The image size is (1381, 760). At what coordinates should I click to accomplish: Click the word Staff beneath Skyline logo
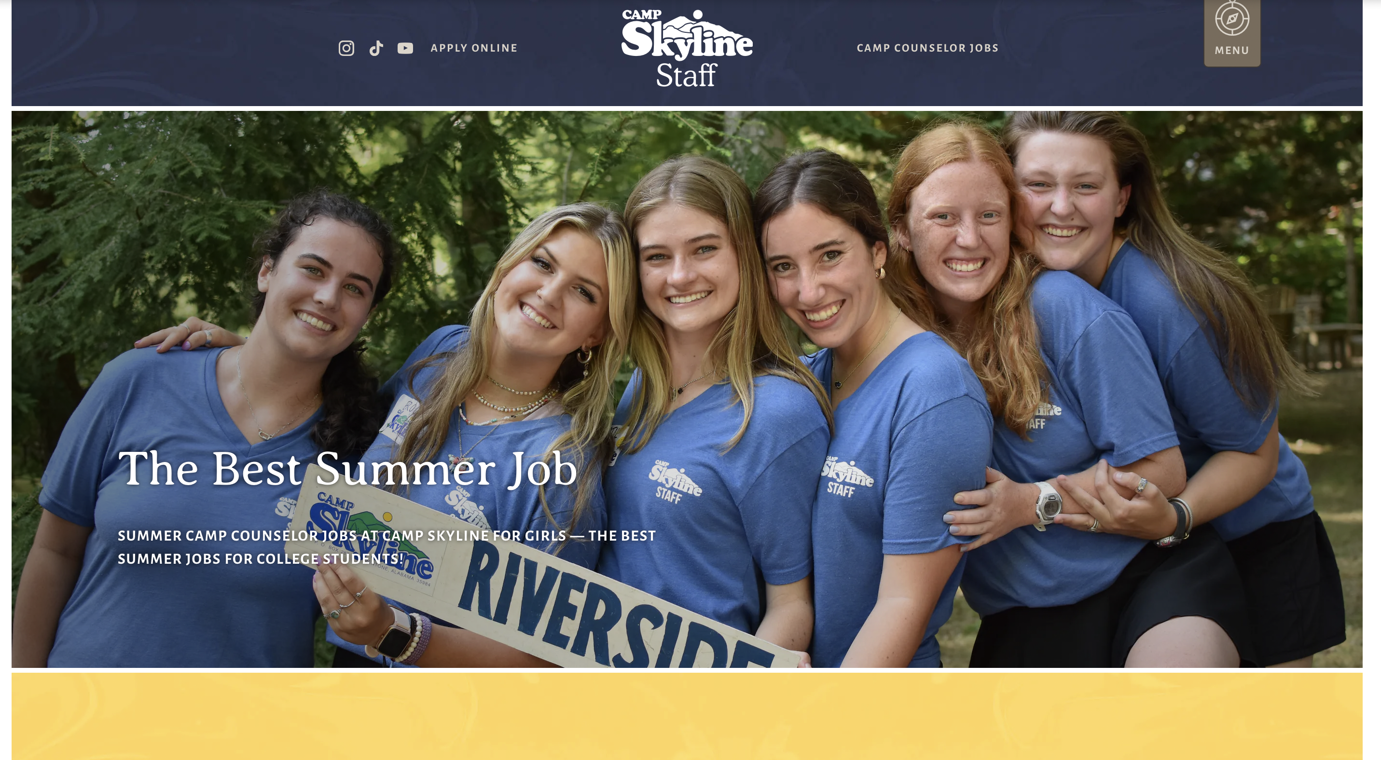point(686,76)
